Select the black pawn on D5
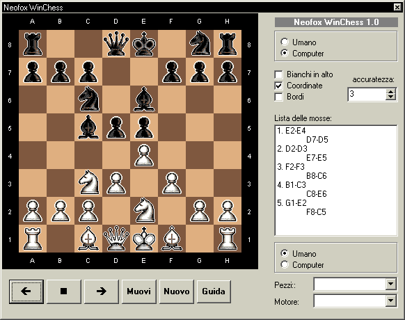 116,127
